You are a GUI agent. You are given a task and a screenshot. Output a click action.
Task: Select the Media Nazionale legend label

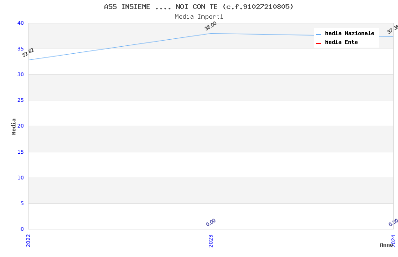click(349, 34)
